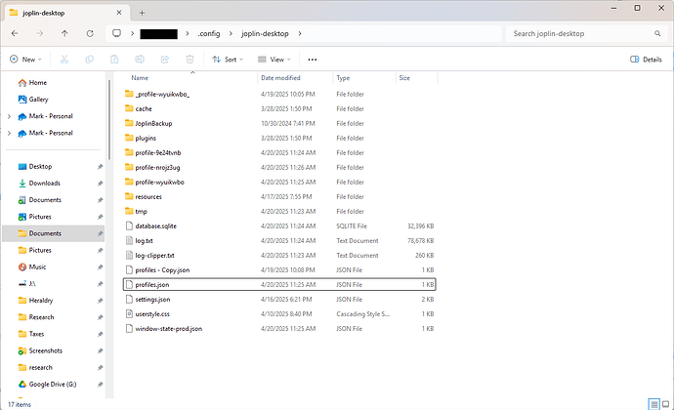Expand first Mark - Personal OneDrive node
The image size is (674, 410).
pos(9,116)
